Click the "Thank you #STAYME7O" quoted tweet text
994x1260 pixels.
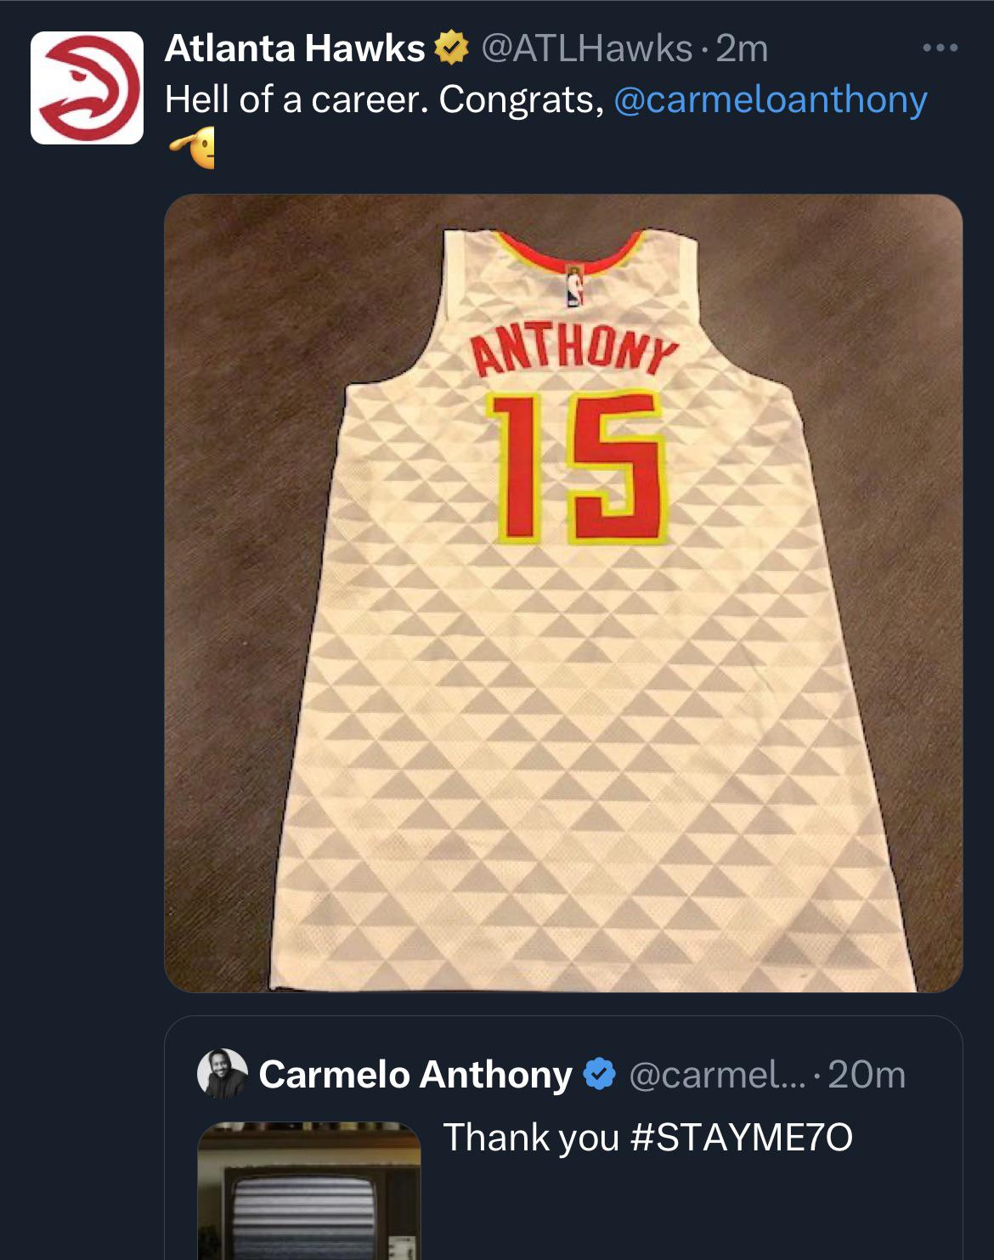point(647,1137)
